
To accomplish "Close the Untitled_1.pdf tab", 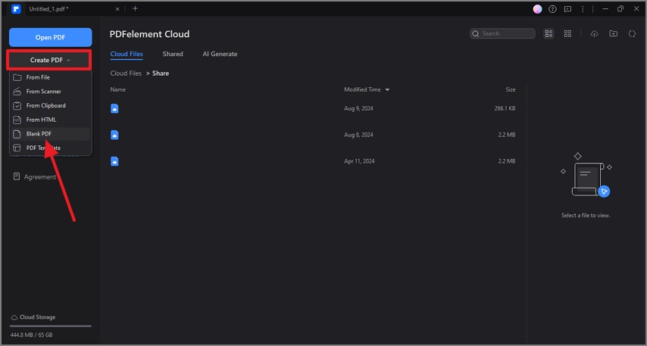I will tap(117, 8).
